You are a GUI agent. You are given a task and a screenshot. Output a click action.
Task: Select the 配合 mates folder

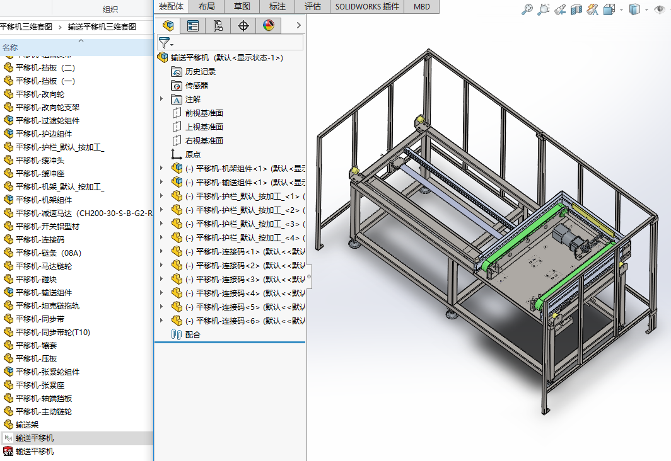(x=192, y=335)
